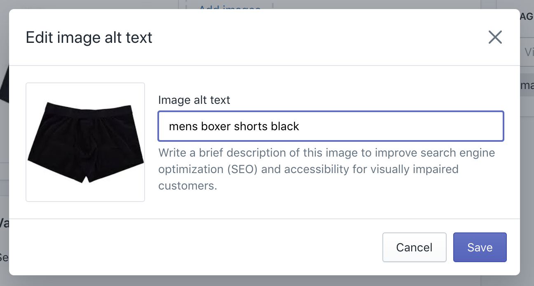Click the word 'customers.' in helper text
The width and height of the screenshot is (534, 286).
coord(187,185)
